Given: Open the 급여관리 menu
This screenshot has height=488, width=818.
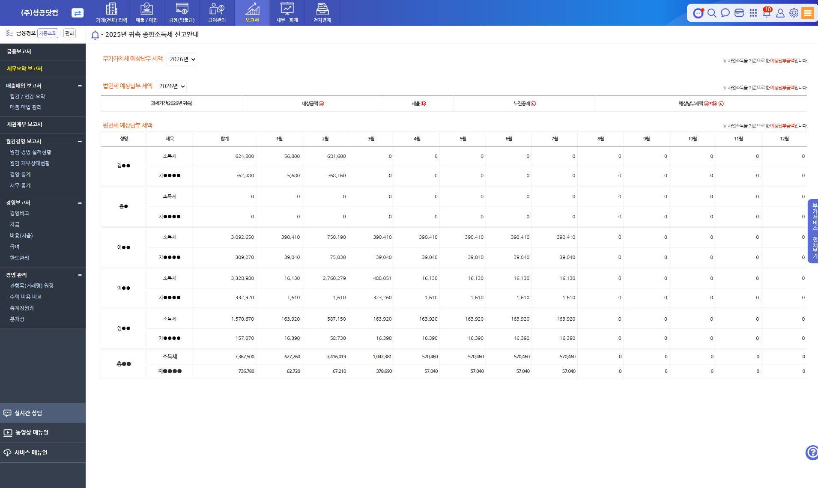Looking at the screenshot, I should coord(217,13).
